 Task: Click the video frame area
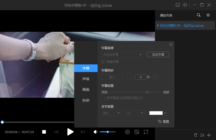(37, 65)
